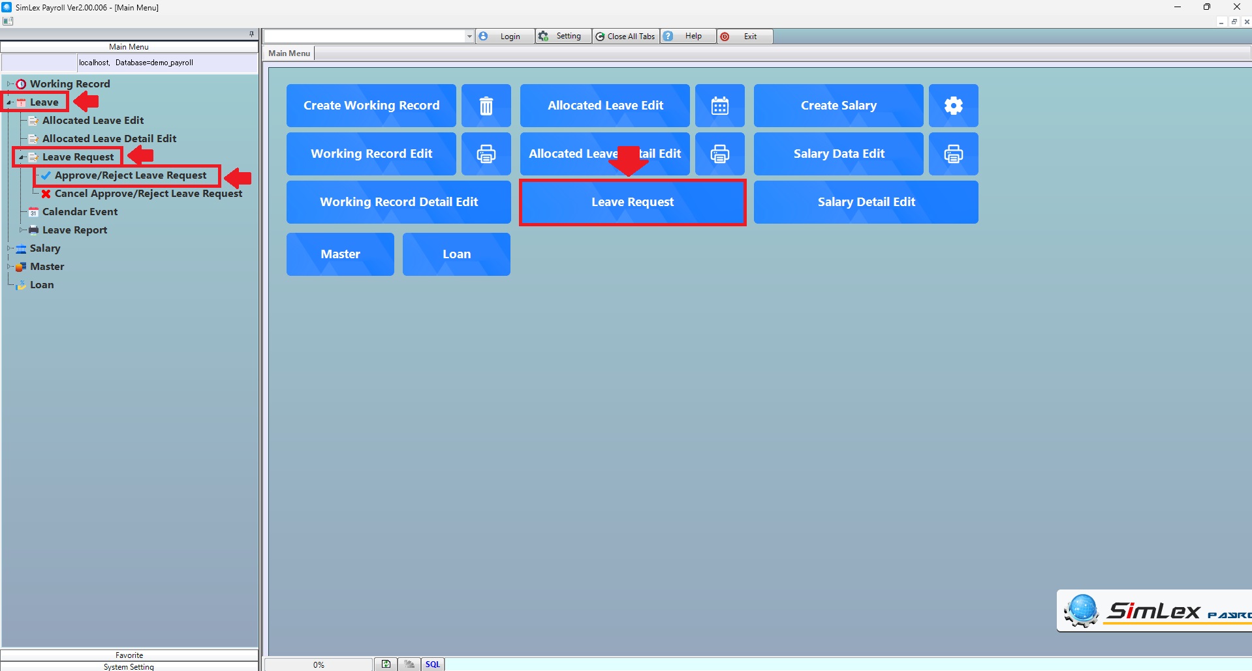The image size is (1252, 671).
Task: Click the Leave Request blue button
Action: tap(632, 202)
